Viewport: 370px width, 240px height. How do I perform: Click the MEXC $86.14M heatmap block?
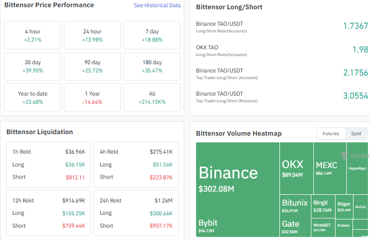(330, 169)
